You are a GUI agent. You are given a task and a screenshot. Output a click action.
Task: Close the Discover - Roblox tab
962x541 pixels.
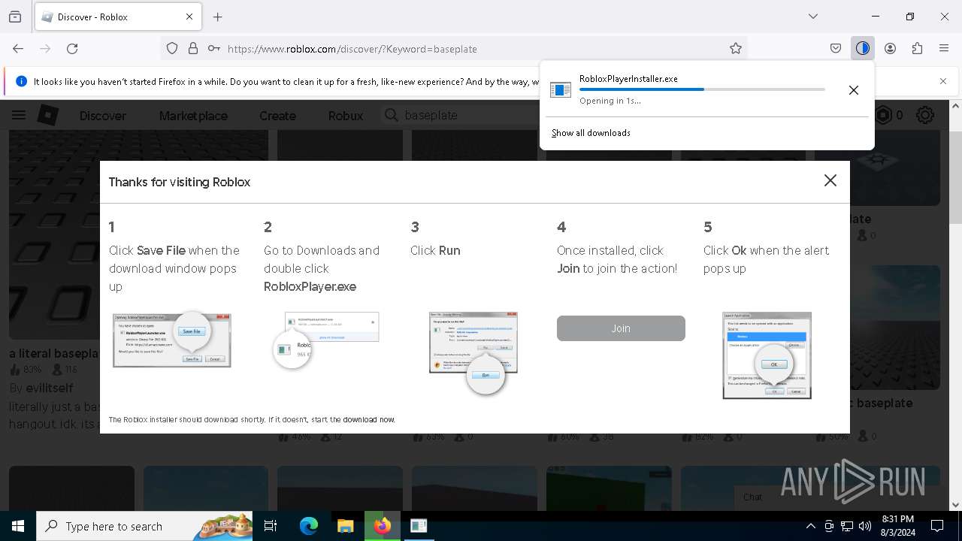tap(189, 17)
